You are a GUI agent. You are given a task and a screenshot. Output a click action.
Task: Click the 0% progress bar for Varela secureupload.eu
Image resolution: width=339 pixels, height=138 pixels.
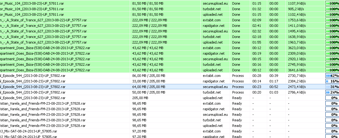tap(332, 115)
